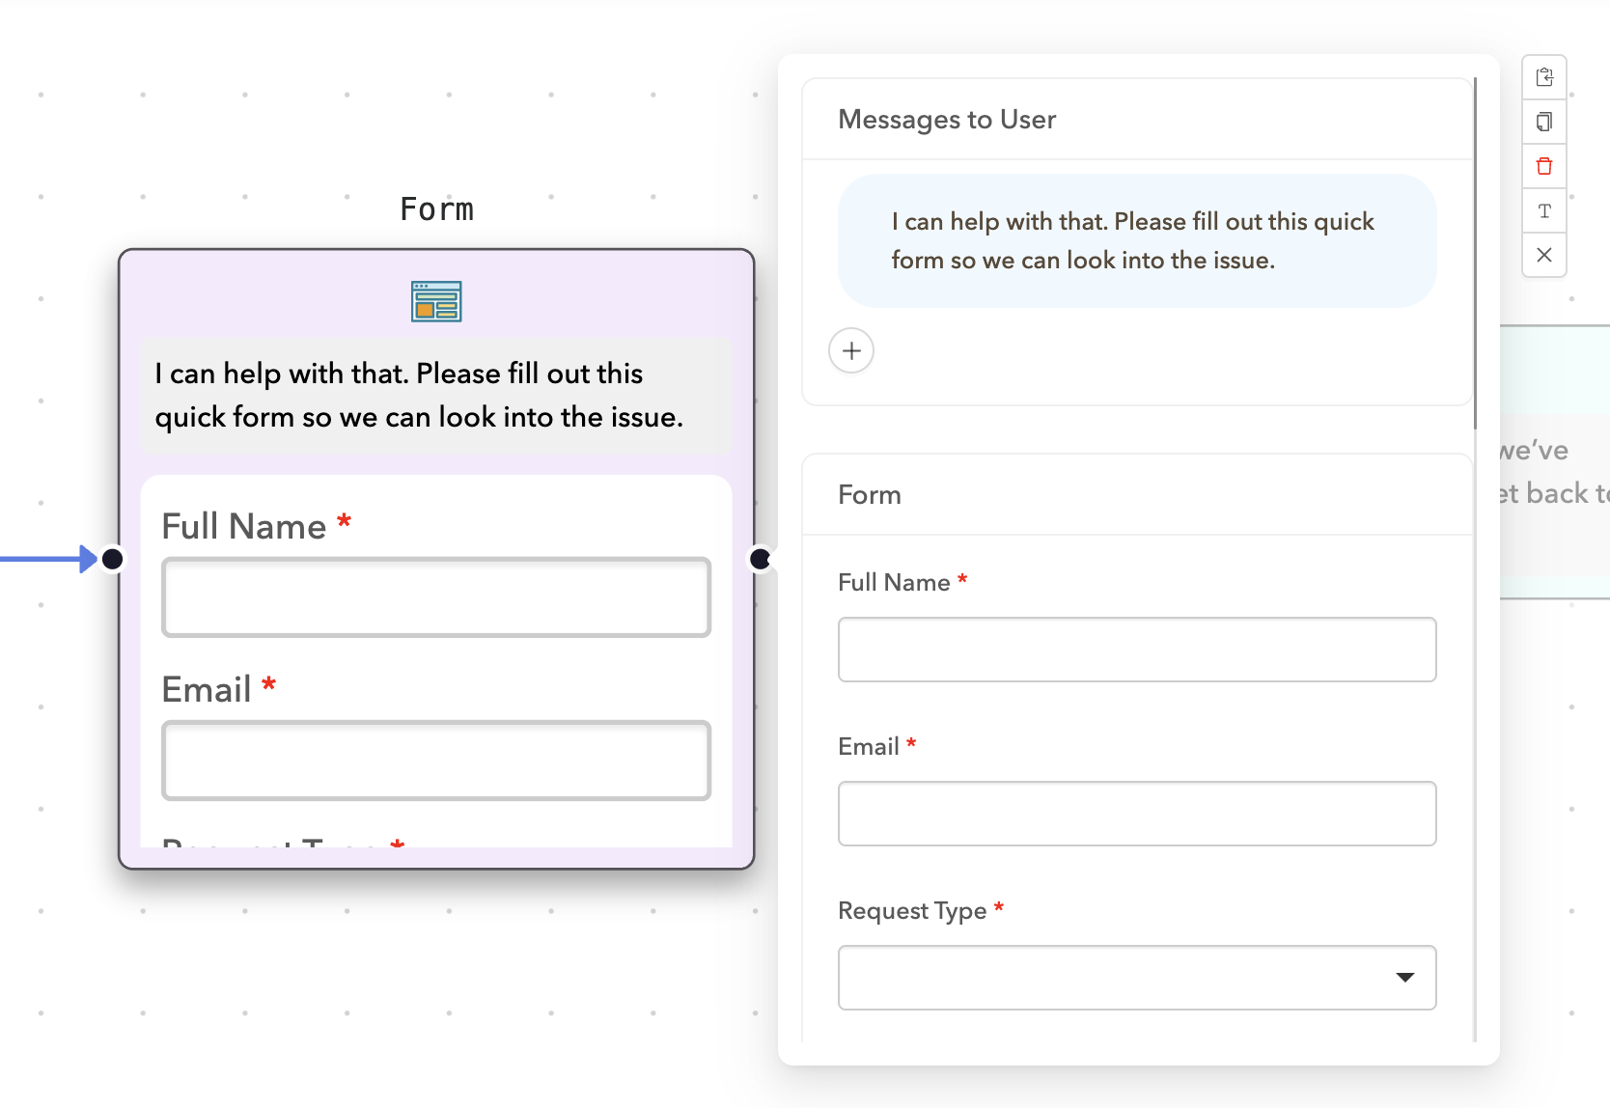The image size is (1610, 1108).
Task: Click the Email input in the side panel
Action: coord(1136,813)
